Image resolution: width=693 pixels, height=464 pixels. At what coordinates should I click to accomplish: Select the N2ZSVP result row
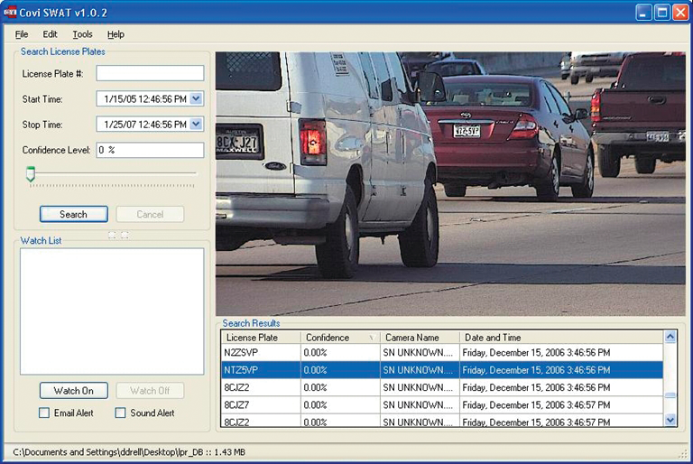[x=442, y=353]
